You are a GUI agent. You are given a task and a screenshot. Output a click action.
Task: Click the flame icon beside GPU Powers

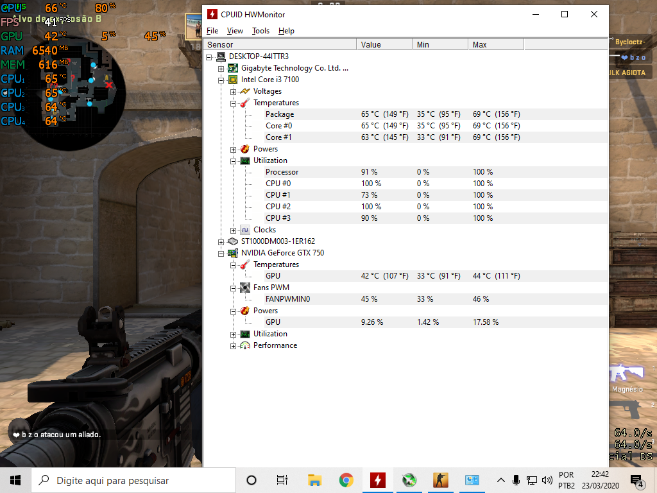click(245, 311)
